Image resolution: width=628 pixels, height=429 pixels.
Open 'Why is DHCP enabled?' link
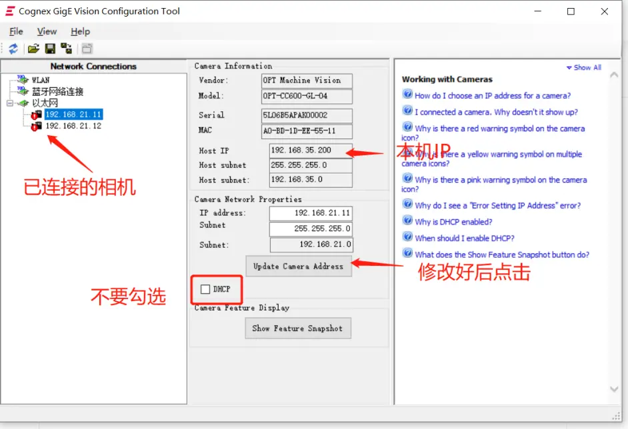coord(453,222)
